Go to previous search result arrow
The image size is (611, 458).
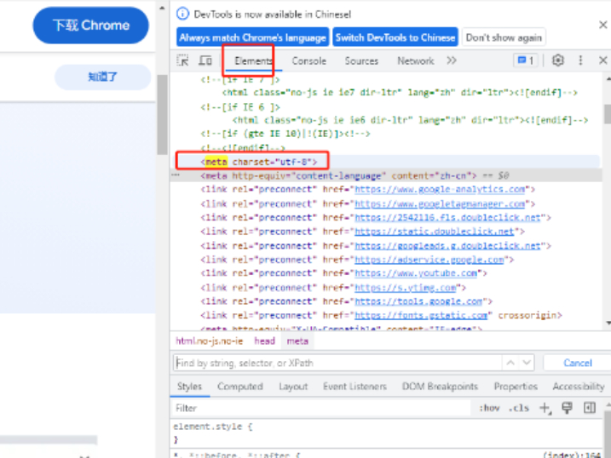point(510,363)
